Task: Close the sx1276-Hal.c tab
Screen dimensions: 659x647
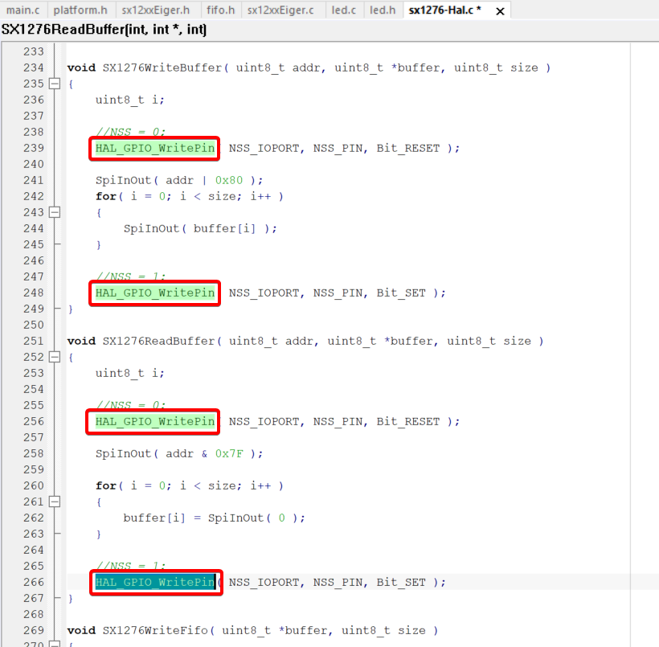Action: tap(500, 11)
